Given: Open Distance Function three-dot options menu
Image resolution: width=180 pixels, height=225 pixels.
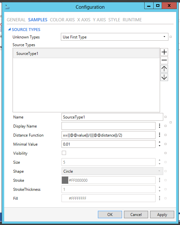Looking at the screenshot, I should coord(159,135).
